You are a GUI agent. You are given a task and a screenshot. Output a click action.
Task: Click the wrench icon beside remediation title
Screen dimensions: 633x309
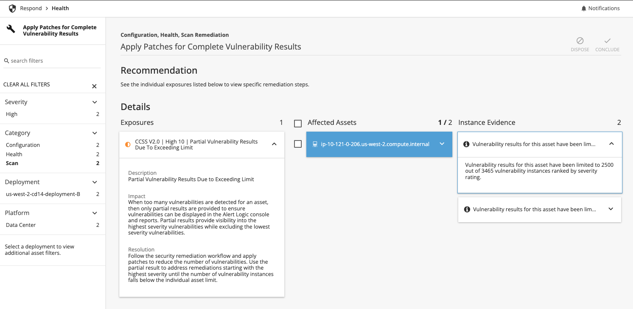(11, 29)
